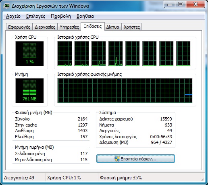Click the Εποπτεία πόρων button
The height and width of the screenshot is (185, 208).
point(135,159)
